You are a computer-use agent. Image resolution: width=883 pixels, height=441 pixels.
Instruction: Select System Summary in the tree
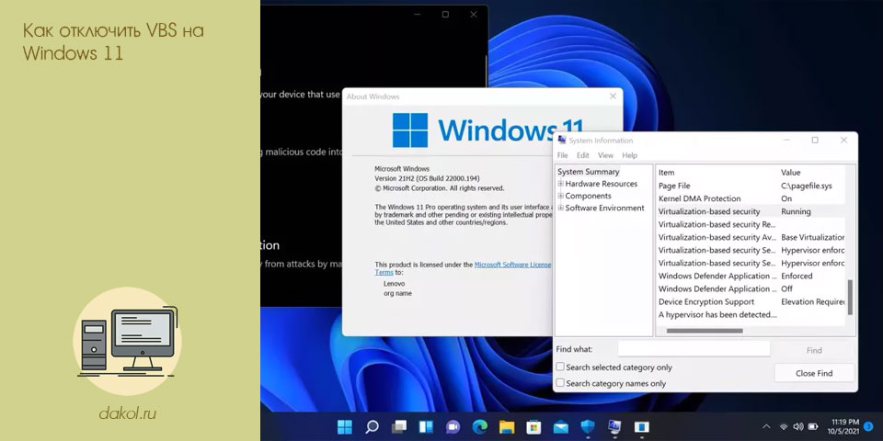(589, 172)
